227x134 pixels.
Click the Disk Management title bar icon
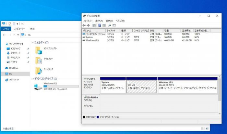[85, 16]
